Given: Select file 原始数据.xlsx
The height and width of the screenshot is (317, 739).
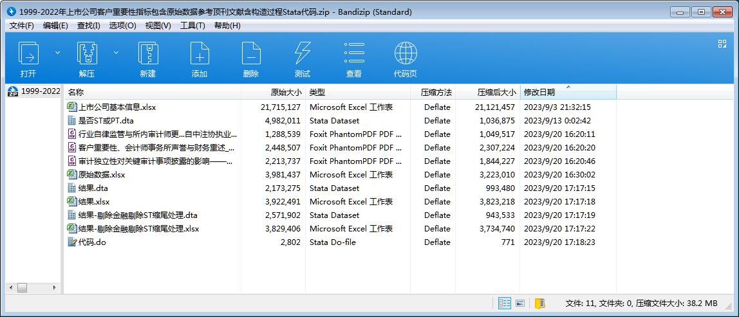Looking at the screenshot, I should tap(101, 175).
